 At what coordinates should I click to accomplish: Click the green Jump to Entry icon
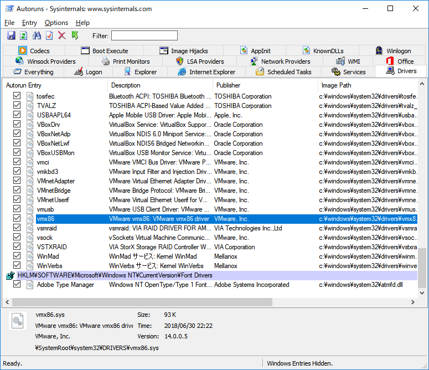click(75, 35)
